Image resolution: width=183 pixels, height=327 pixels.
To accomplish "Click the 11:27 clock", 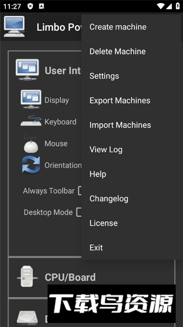I will click(12, 7).
